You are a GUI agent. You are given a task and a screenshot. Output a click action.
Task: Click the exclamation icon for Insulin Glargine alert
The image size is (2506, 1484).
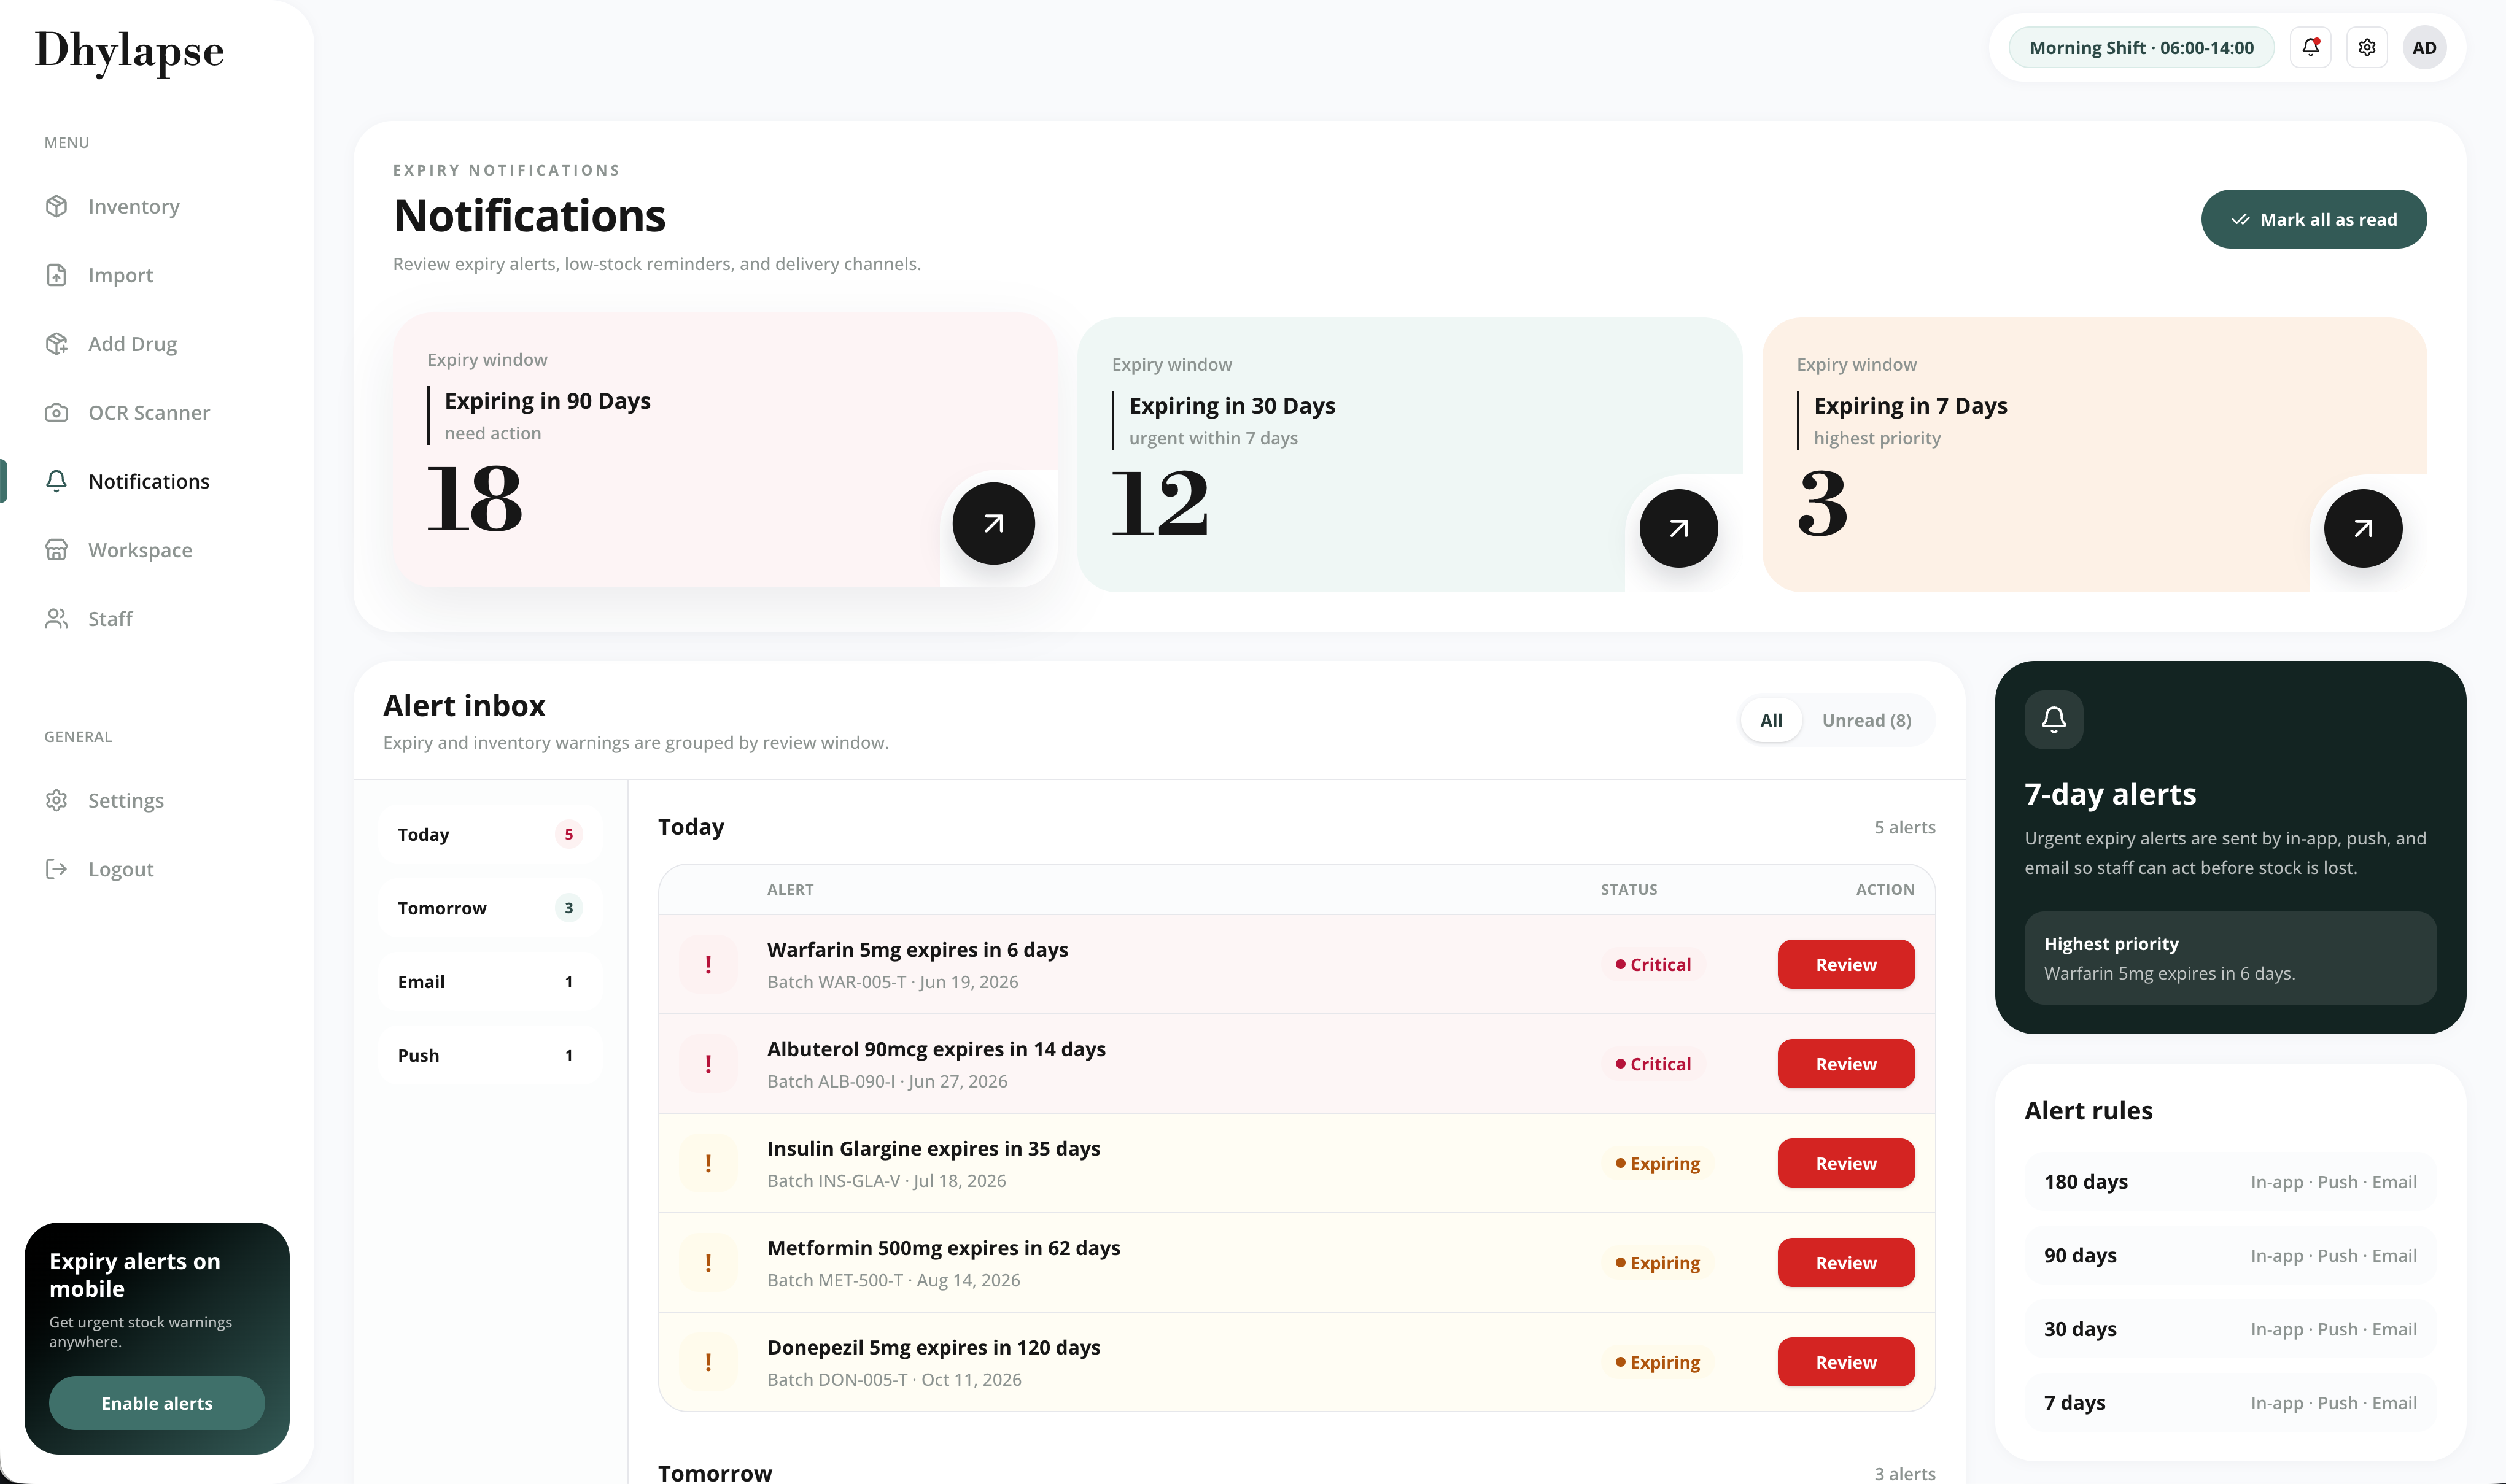click(x=708, y=1163)
